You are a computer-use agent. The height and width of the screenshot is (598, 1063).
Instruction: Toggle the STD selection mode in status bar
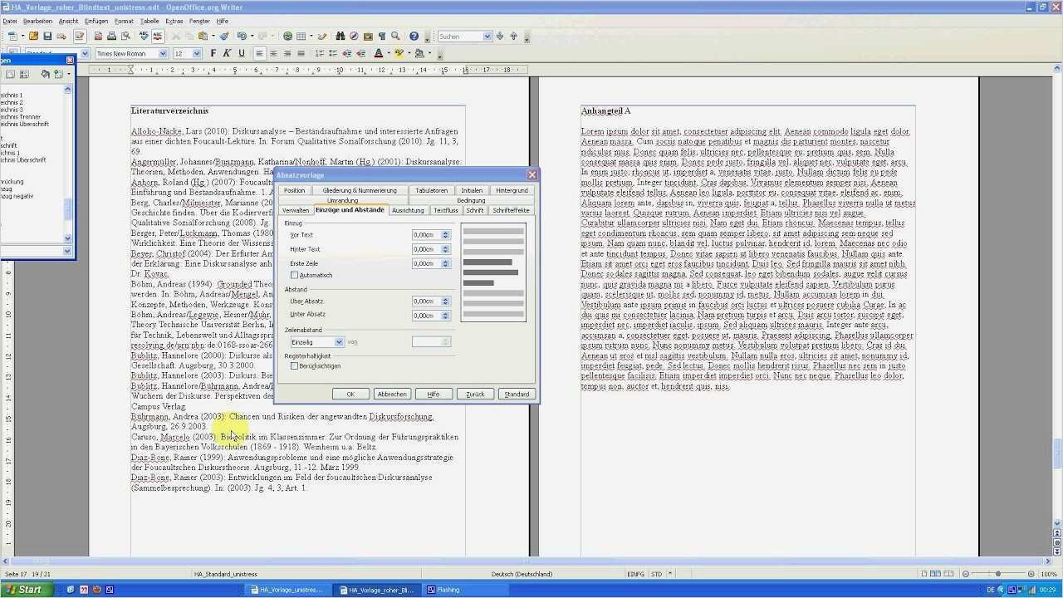[656, 574]
